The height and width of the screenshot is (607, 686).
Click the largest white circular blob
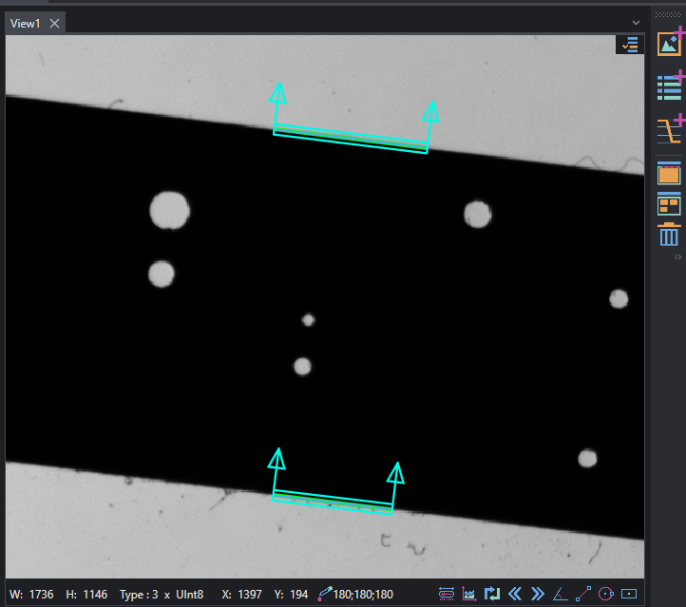[x=170, y=210]
